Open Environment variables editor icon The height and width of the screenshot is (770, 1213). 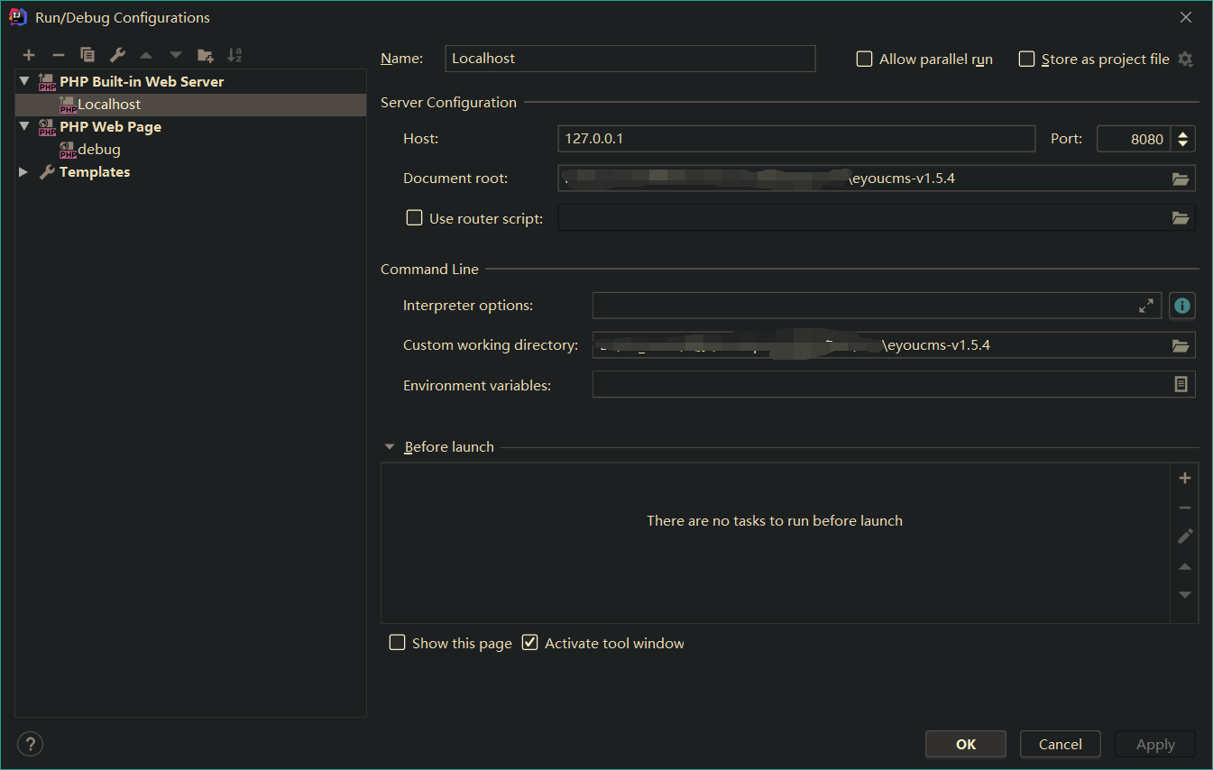[1181, 385]
